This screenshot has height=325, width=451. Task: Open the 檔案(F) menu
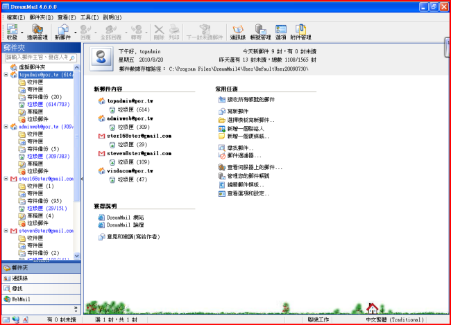pyautogui.click(x=15, y=17)
